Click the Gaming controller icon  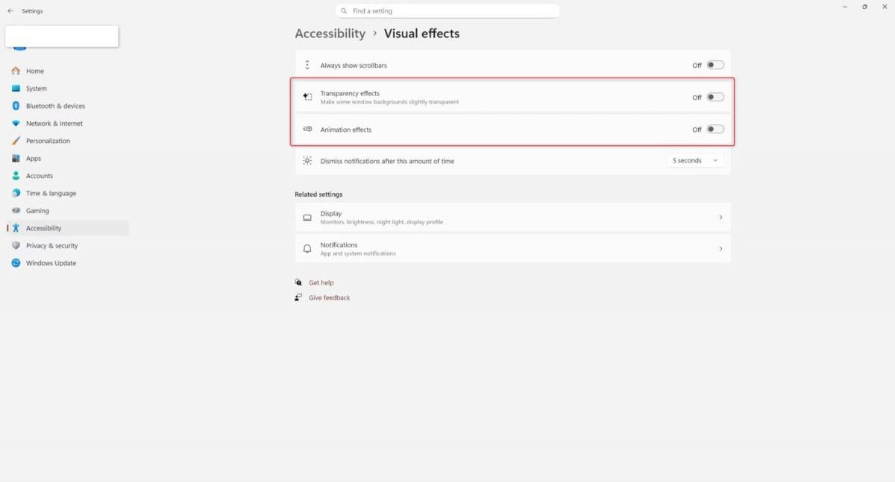(16, 210)
